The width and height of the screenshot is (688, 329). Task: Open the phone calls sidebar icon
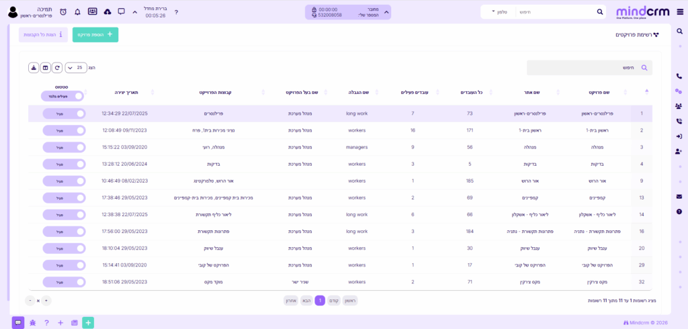[x=679, y=77]
